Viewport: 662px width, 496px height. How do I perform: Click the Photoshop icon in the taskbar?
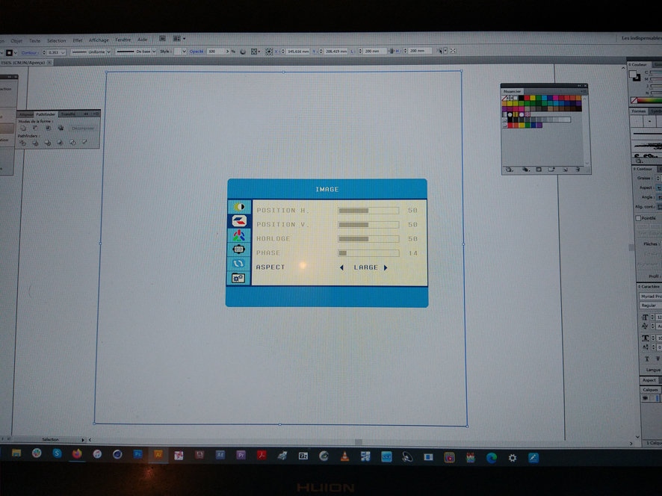click(138, 454)
